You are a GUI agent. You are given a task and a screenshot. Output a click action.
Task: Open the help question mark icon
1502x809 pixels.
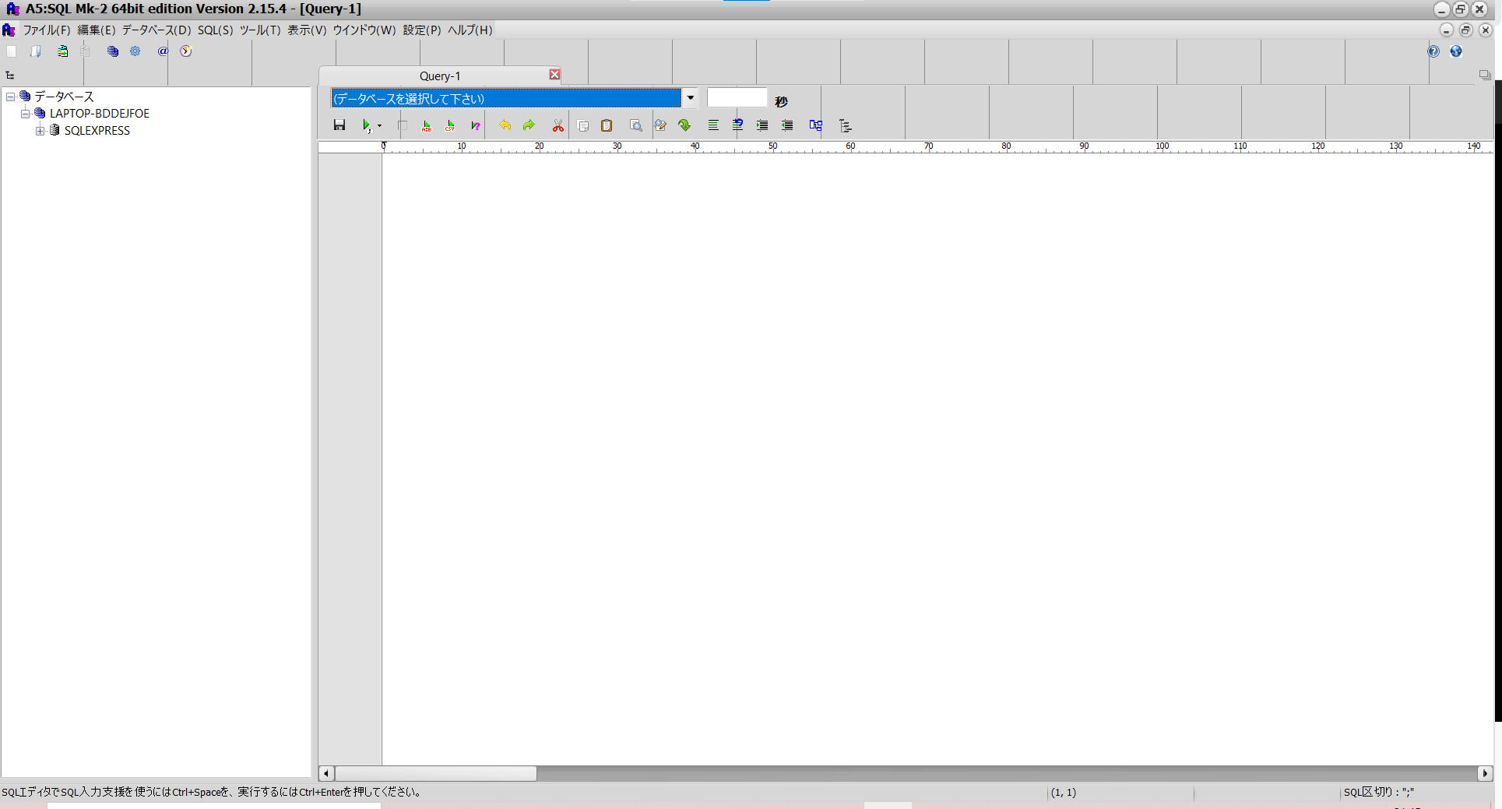1433,51
